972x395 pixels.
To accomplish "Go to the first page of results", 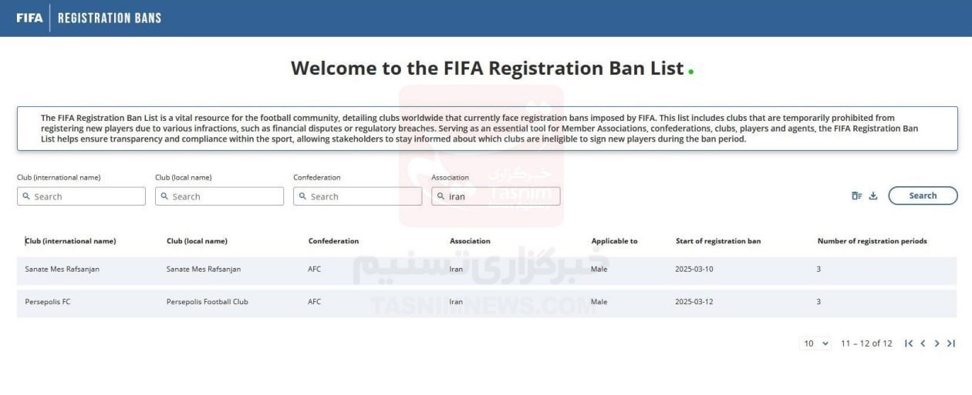I will [909, 343].
